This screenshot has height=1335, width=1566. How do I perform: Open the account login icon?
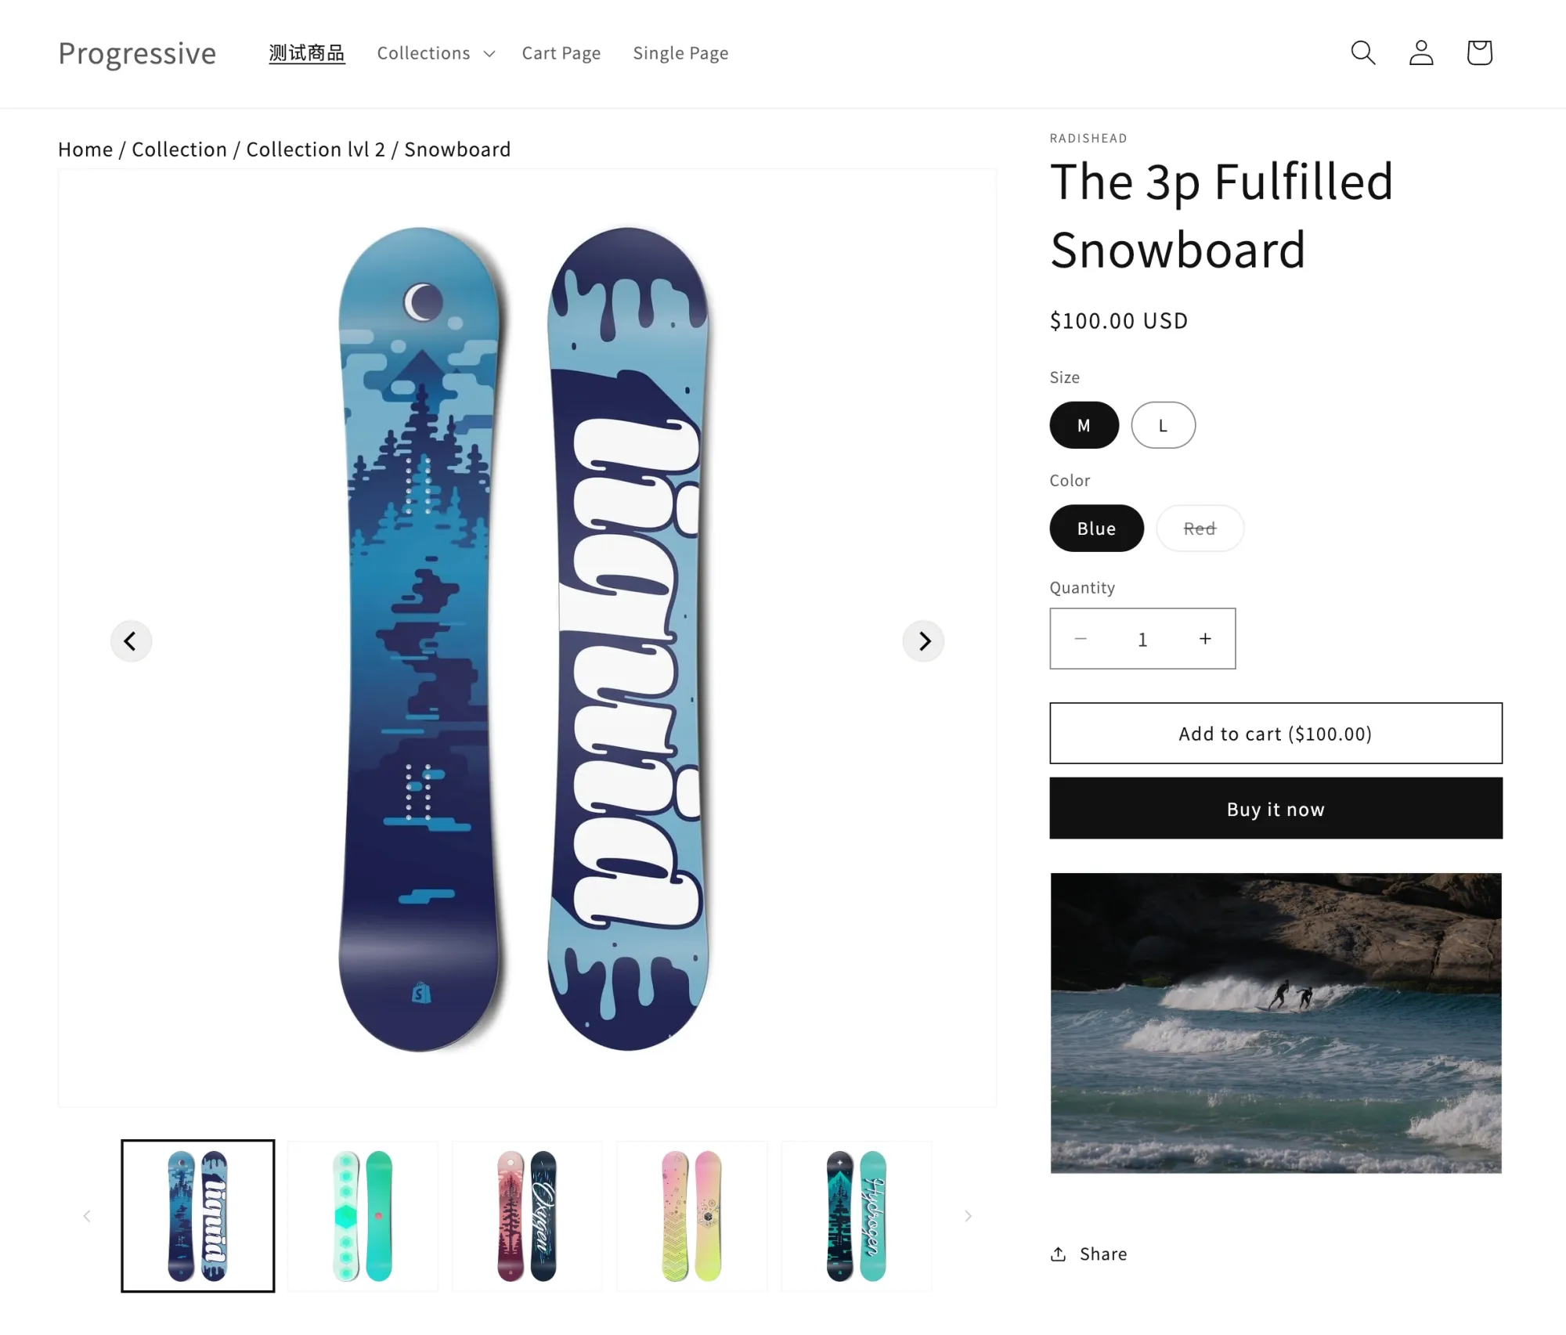point(1420,52)
